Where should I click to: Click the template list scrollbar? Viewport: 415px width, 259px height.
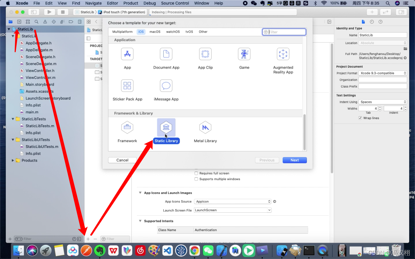pos(305,132)
